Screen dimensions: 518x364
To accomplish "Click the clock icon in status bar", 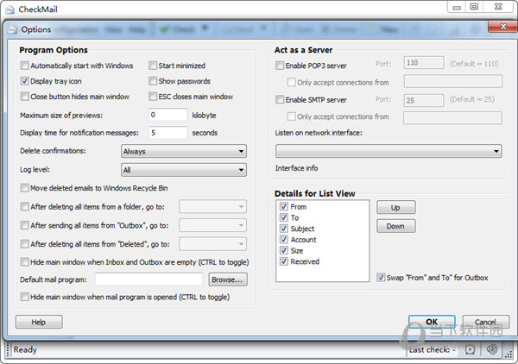I will click(470, 349).
